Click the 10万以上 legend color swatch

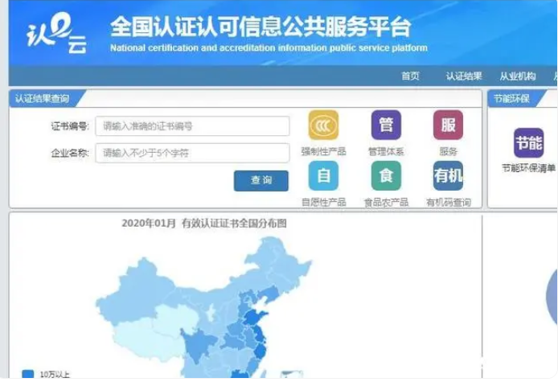click(x=28, y=374)
